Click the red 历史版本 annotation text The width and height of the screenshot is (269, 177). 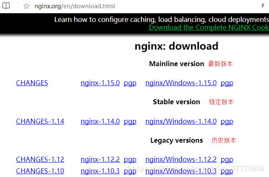coord(224,140)
